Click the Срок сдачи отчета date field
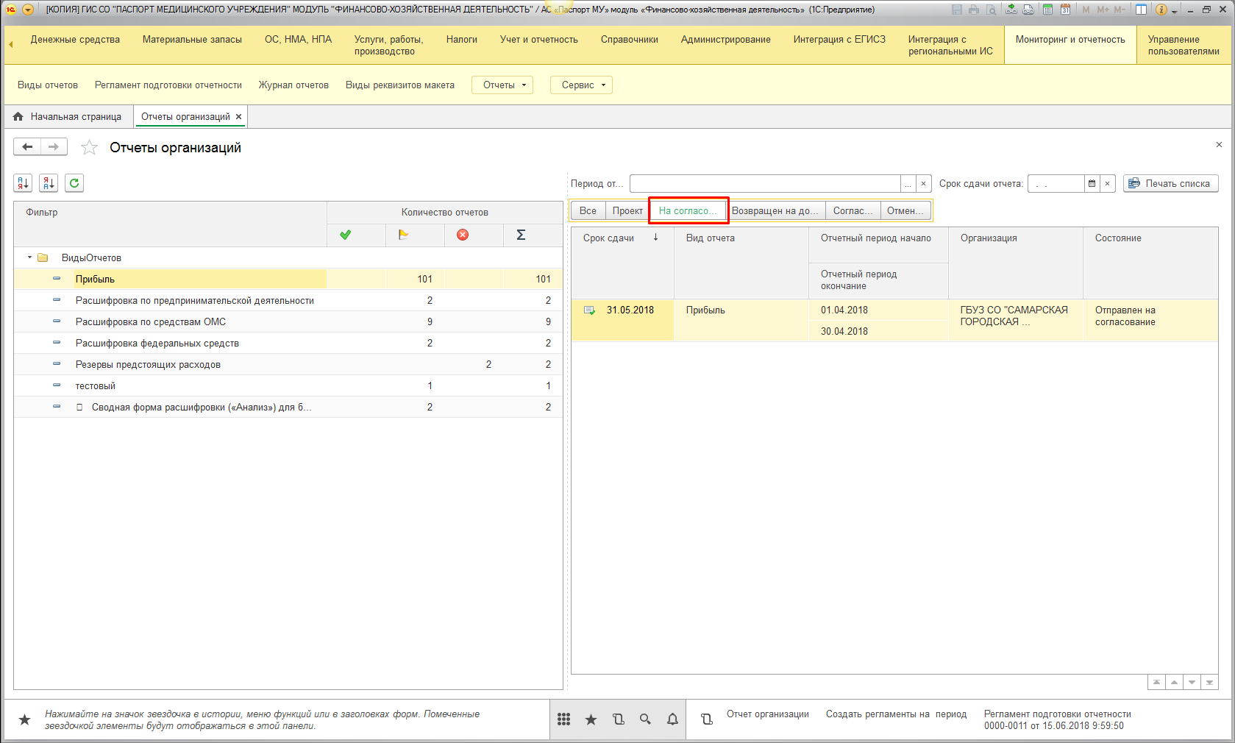1235x743 pixels. click(x=1056, y=184)
